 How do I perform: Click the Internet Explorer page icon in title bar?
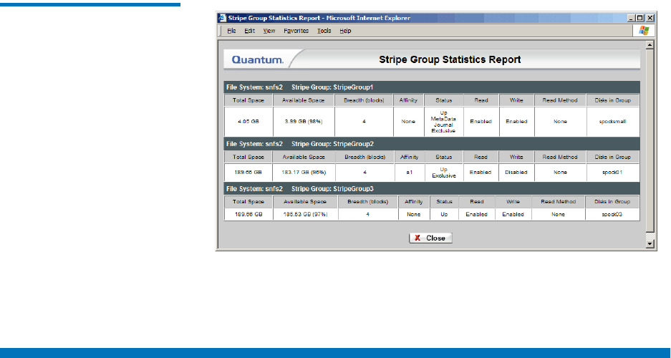tap(223, 17)
